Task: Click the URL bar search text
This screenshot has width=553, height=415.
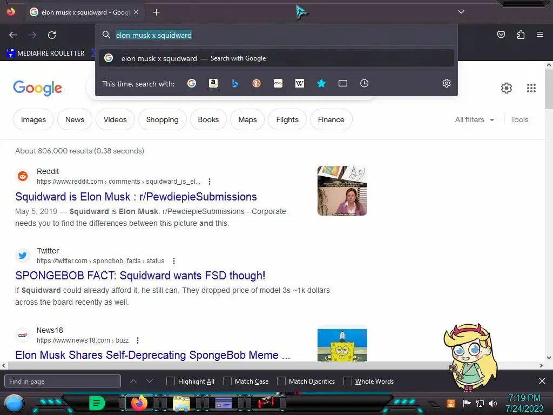Action: coord(154,35)
